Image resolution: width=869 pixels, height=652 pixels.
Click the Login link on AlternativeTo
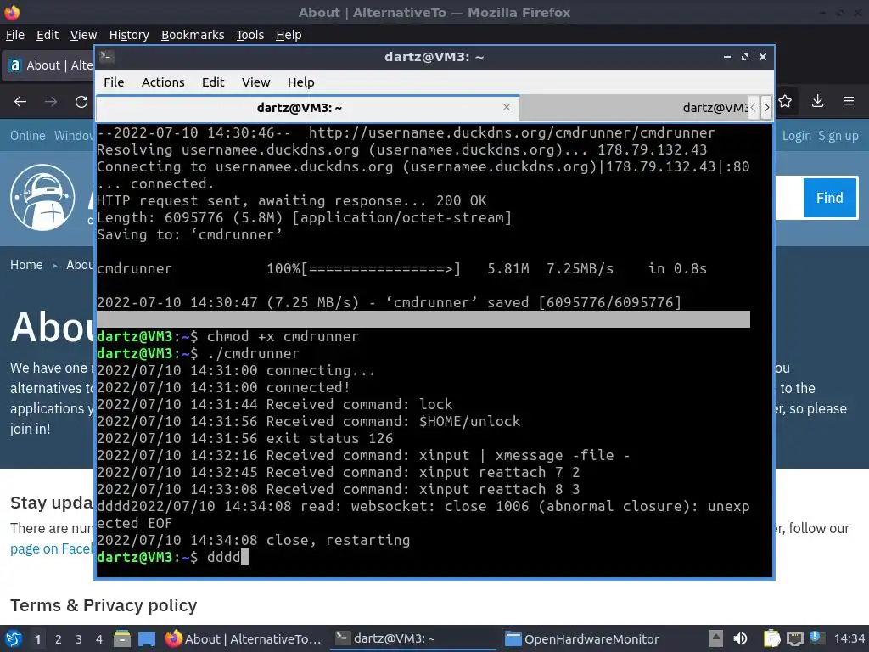796,136
